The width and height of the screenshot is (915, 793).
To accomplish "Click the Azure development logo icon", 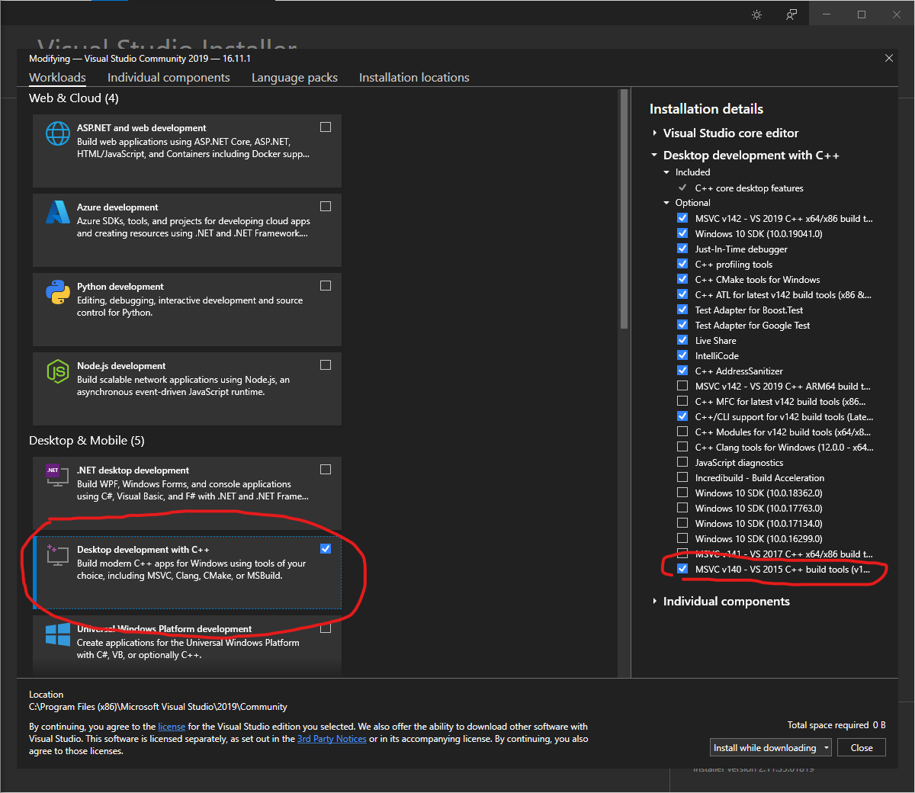I will point(58,212).
